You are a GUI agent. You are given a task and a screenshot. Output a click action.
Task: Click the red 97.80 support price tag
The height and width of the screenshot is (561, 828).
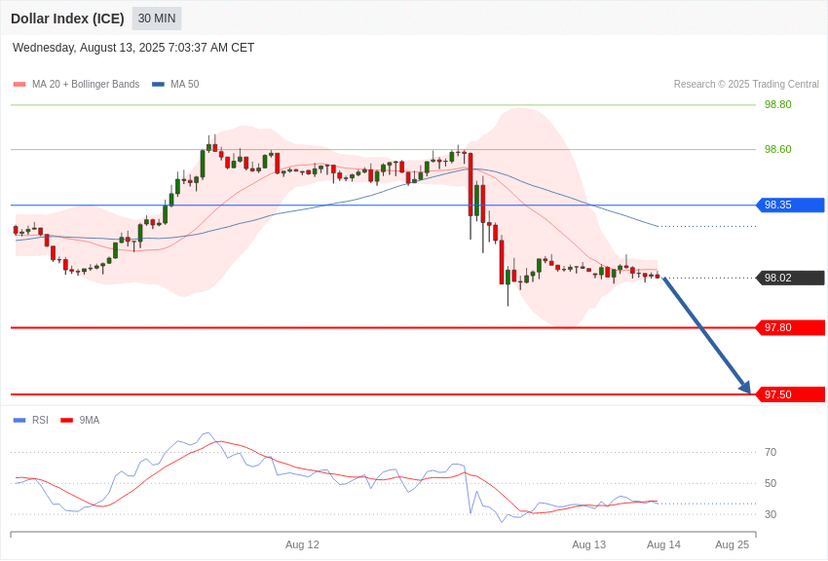(790, 327)
